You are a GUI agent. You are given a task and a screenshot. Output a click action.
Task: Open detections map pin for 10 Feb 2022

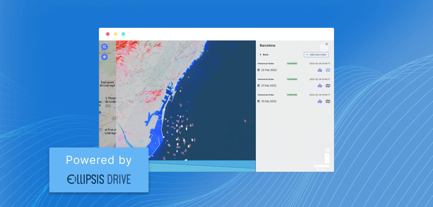[320, 101]
